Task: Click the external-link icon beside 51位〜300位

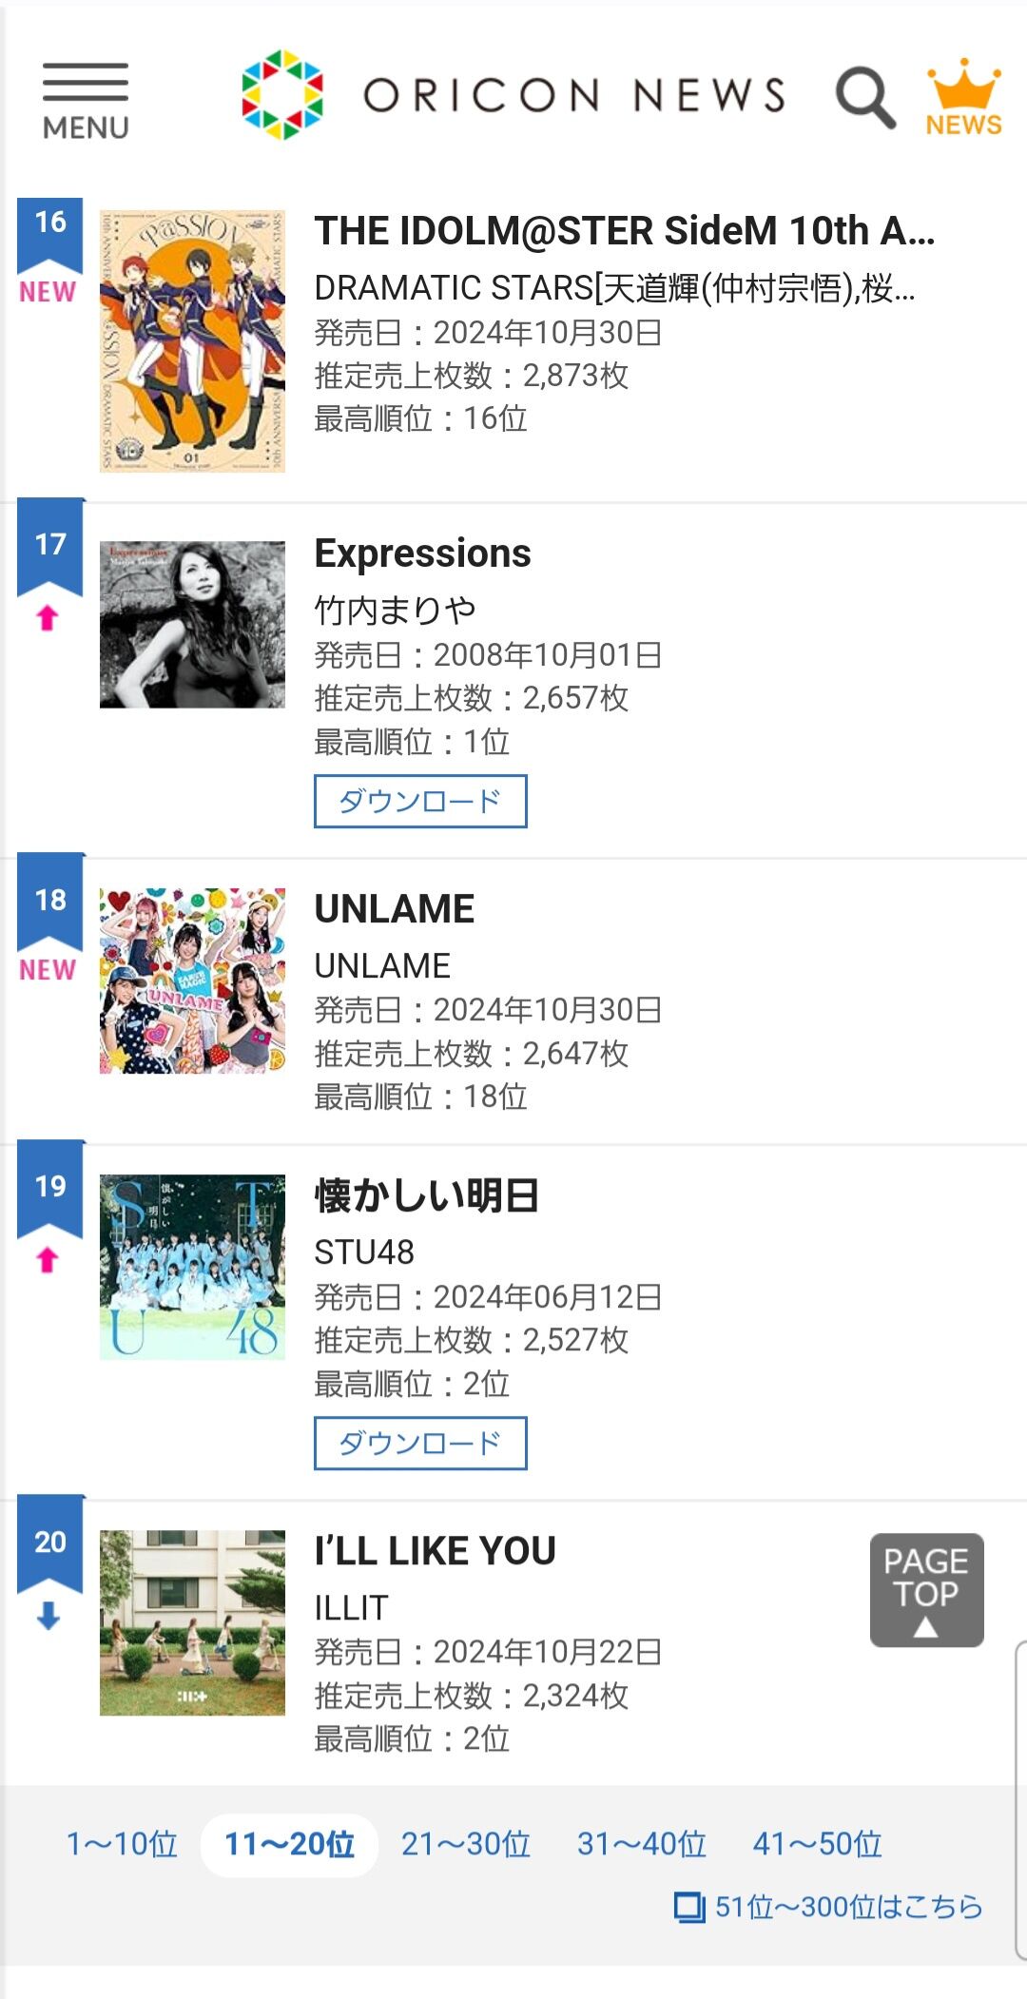Action: [689, 1907]
